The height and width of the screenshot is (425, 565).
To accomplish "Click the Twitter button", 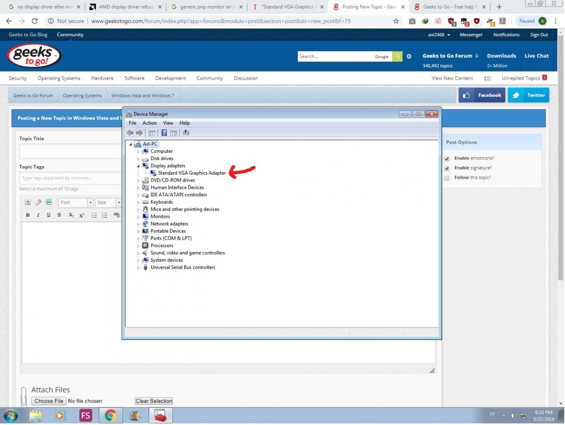I will [528, 95].
